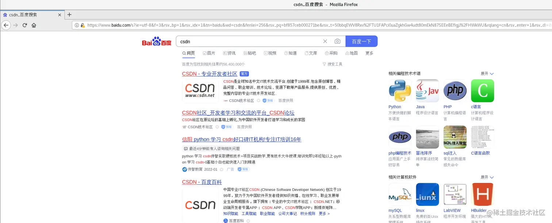Viewport: 552px width, 223px height.
Task: Select the green C语言 icon
Action: coord(482,91)
